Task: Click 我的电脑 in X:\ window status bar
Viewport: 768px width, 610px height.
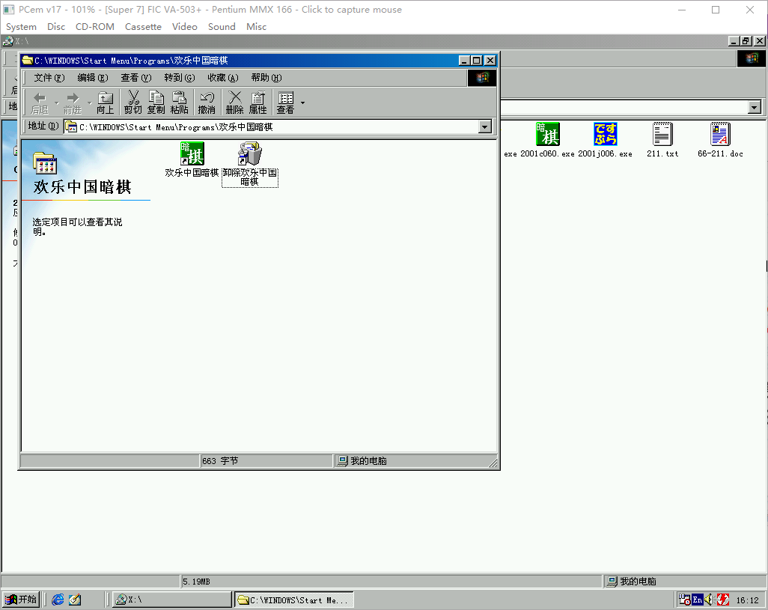Action: pyautogui.click(x=632, y=582)
